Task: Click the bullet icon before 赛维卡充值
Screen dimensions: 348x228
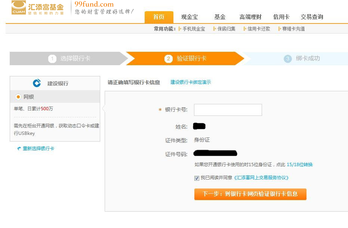Action: pyautogui.click(x=280, y=29)
